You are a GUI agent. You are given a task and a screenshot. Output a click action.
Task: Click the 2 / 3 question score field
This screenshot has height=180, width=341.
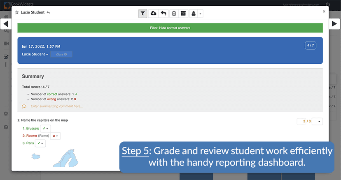tap(305, 121)
